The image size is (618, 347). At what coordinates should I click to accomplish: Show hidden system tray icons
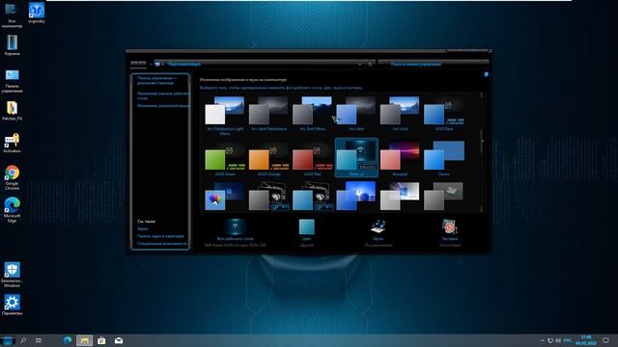(x=543, y=340)
